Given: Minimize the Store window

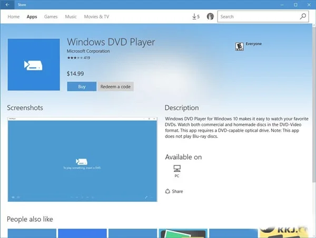Looking at the screenshot, I should click(282, 5).
